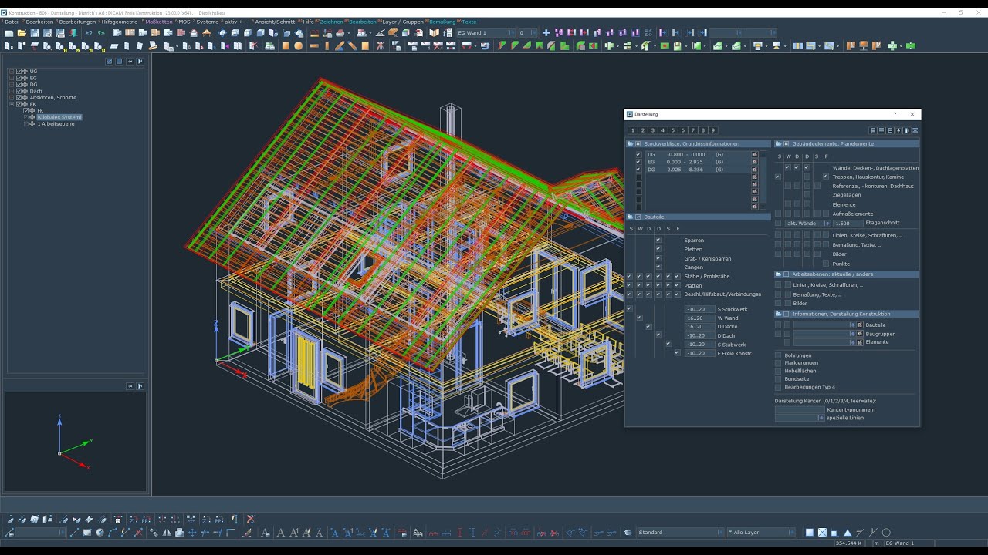Click the red scissors icon in bottom toolbar
The image size is (988, 555).
250,520
